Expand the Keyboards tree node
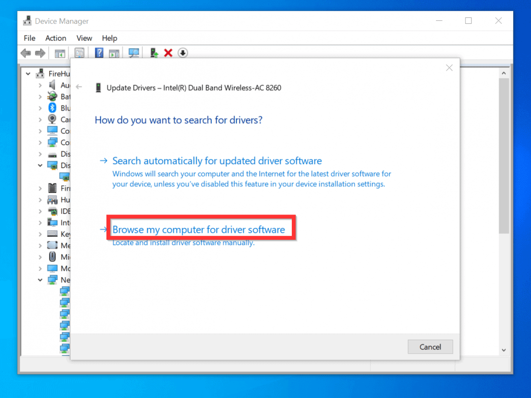Viewport: 531px width, 398px height. pos(40,234)
